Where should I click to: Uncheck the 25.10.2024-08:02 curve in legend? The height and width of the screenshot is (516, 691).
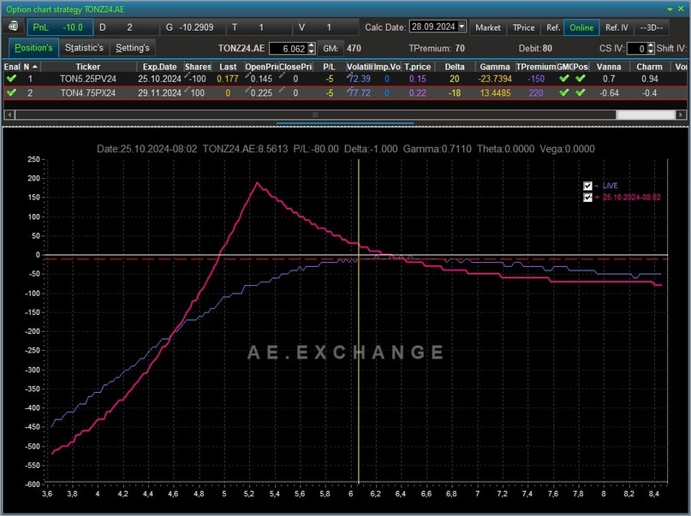(587, 197)
